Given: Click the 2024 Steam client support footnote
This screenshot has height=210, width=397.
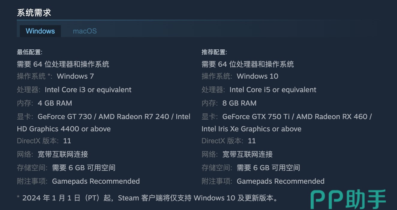Looking at the screenshot, I should [x=147, y=198].
